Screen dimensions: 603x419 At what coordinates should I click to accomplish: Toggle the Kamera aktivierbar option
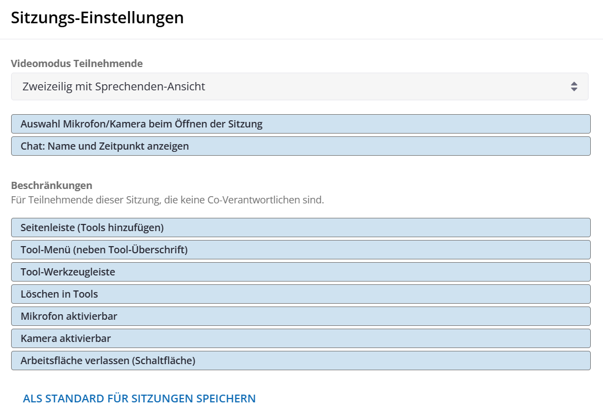tap(301, 338)
